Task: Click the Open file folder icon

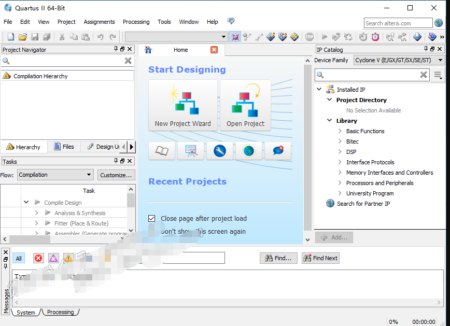Action: coord(23,37)
